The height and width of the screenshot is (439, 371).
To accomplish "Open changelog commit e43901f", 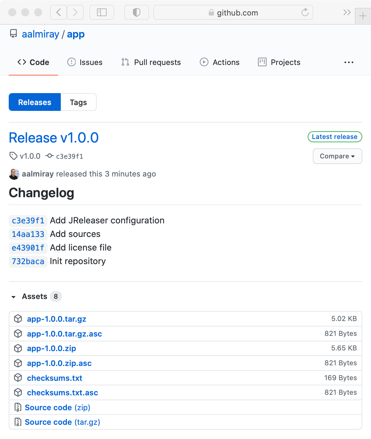I will coord(28,248).
